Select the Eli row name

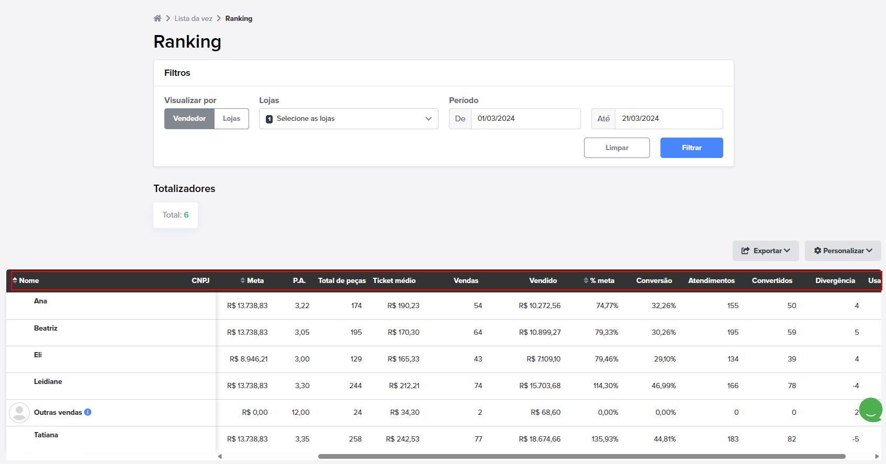(x=38, y=355)
